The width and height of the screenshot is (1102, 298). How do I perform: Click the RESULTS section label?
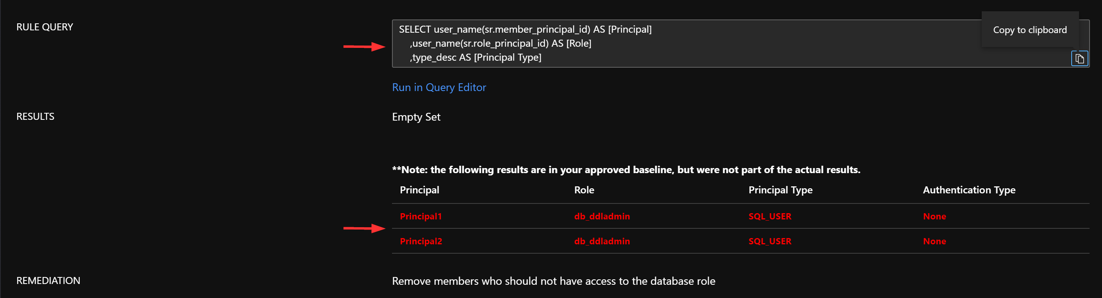tap(35, 116)
